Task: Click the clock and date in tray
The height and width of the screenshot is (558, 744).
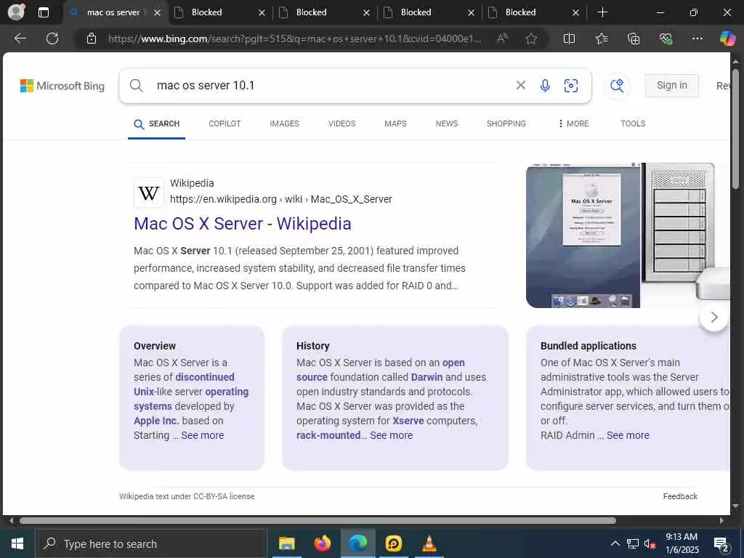Action: point(682,543)
